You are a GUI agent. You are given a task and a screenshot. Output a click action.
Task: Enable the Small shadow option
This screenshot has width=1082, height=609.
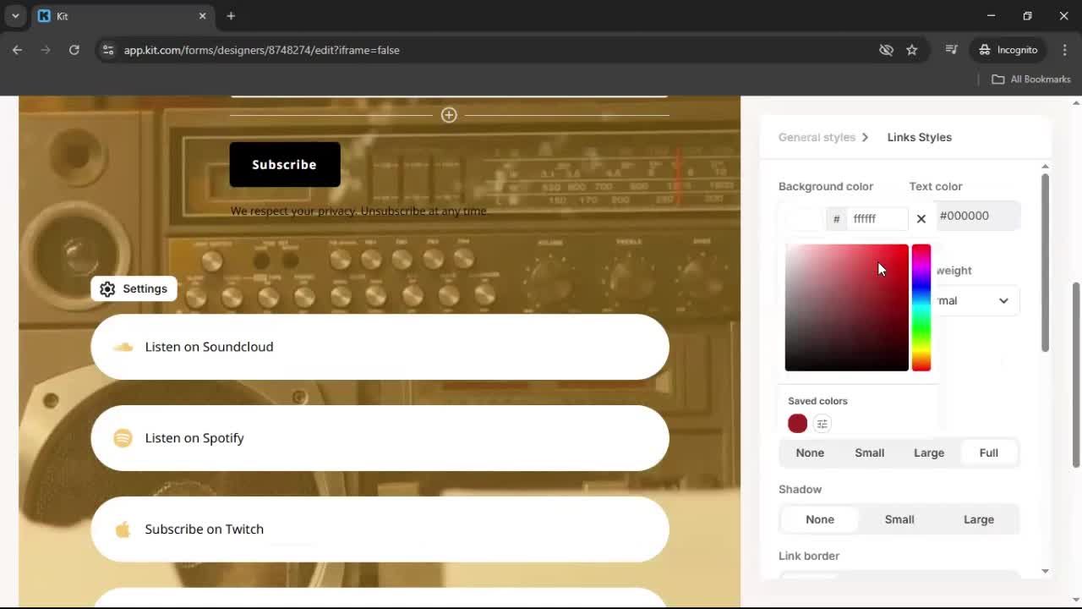(x=899, y=518)
